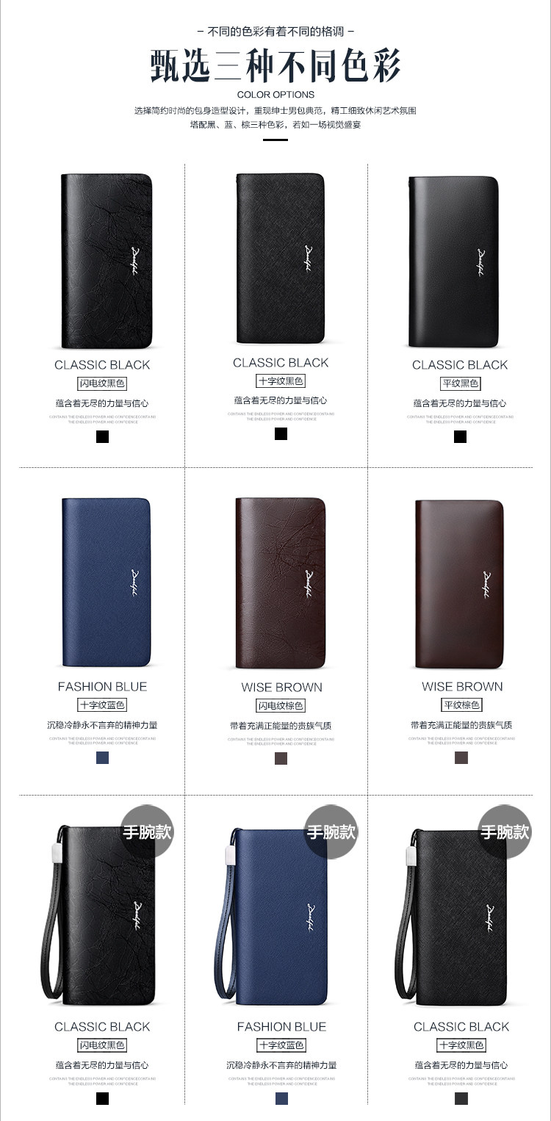Viewport: 551px width, 1121px height.
Task: Click the 平纹黑色 label box
Action: pyautogui.click(x=460, y=383)
